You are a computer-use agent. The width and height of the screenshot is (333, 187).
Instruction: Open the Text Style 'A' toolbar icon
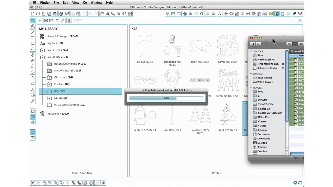(220, 14)
